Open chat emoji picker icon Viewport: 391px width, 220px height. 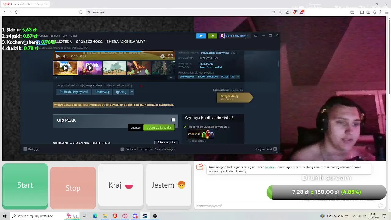[x=380, y=206]
